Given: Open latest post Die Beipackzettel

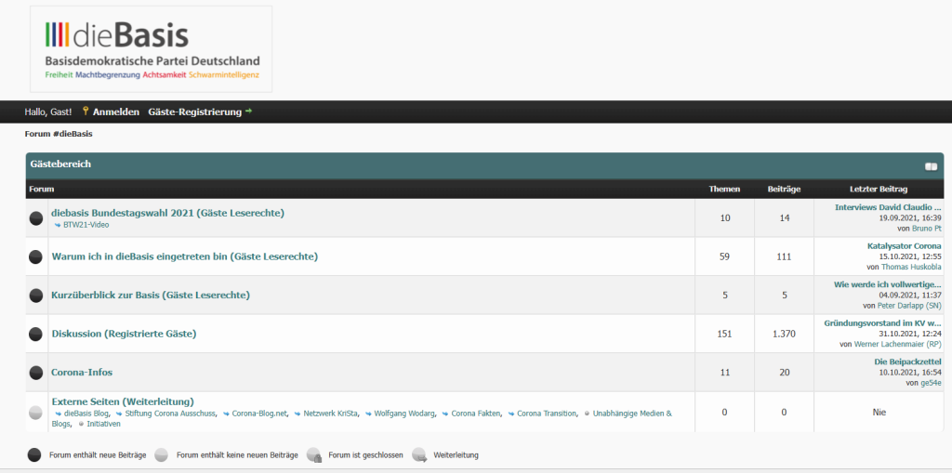Looking at the screenshot, I should pyautogui.click(x=907, y=361).
